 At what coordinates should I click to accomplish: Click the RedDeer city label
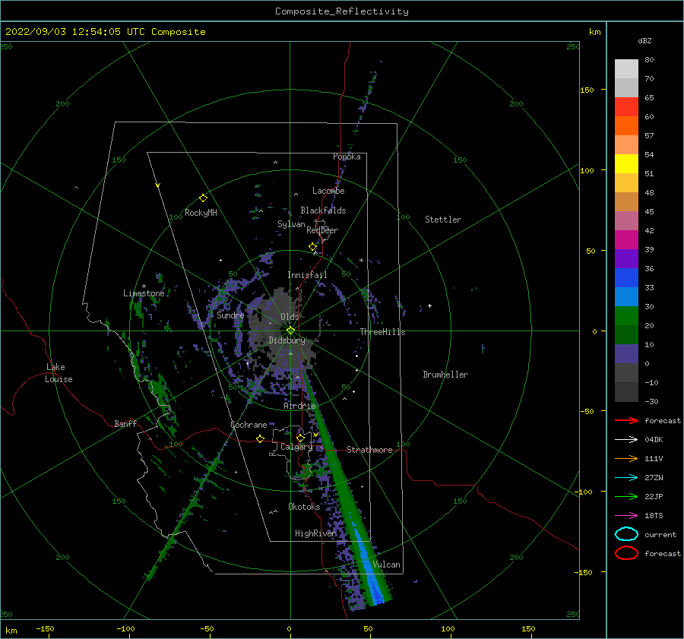(x=322, y=230)
